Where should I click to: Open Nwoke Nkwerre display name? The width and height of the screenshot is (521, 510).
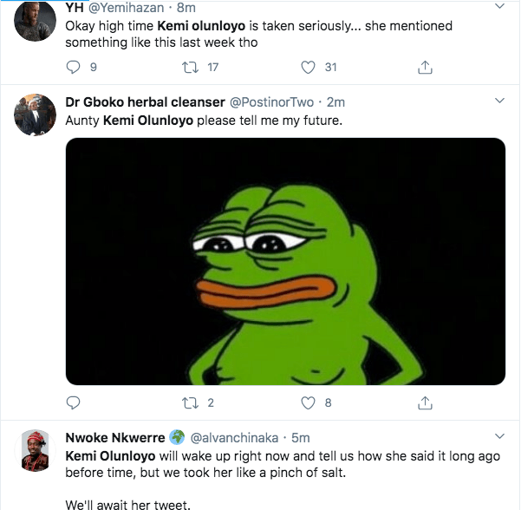tap(115, 437)
